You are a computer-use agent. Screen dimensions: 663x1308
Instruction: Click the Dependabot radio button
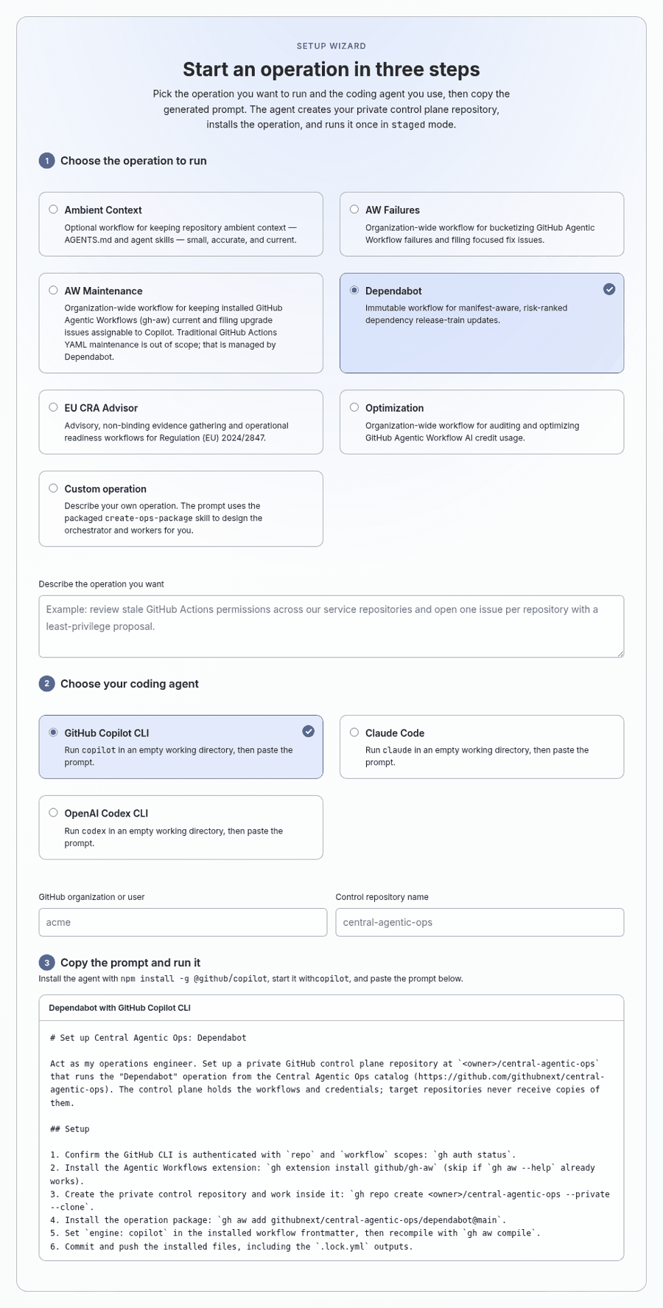click(354, 291)
